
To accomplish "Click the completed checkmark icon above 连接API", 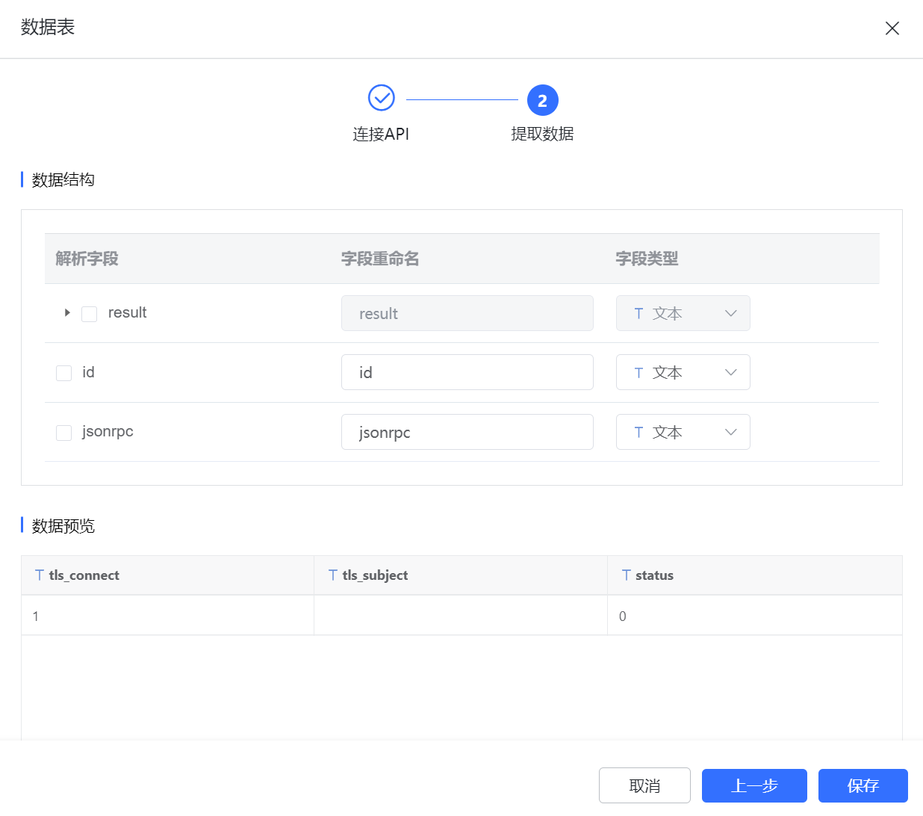I will click(x=381, y=97).
